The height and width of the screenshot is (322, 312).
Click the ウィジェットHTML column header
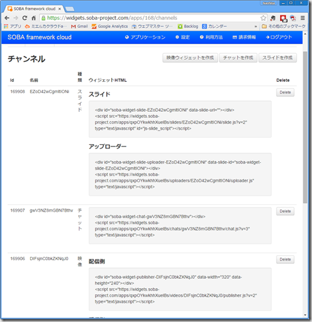[107, 80]
